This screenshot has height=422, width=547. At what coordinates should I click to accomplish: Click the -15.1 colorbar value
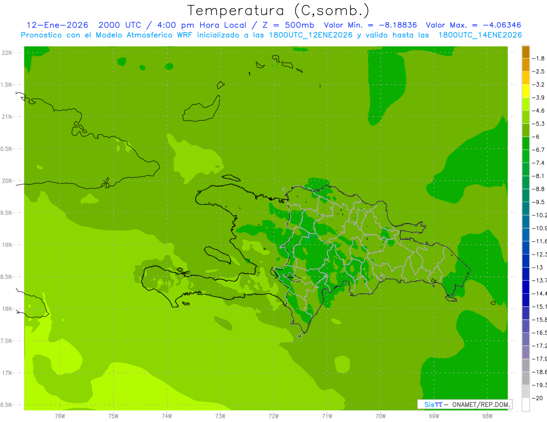(x=539, y=306)
